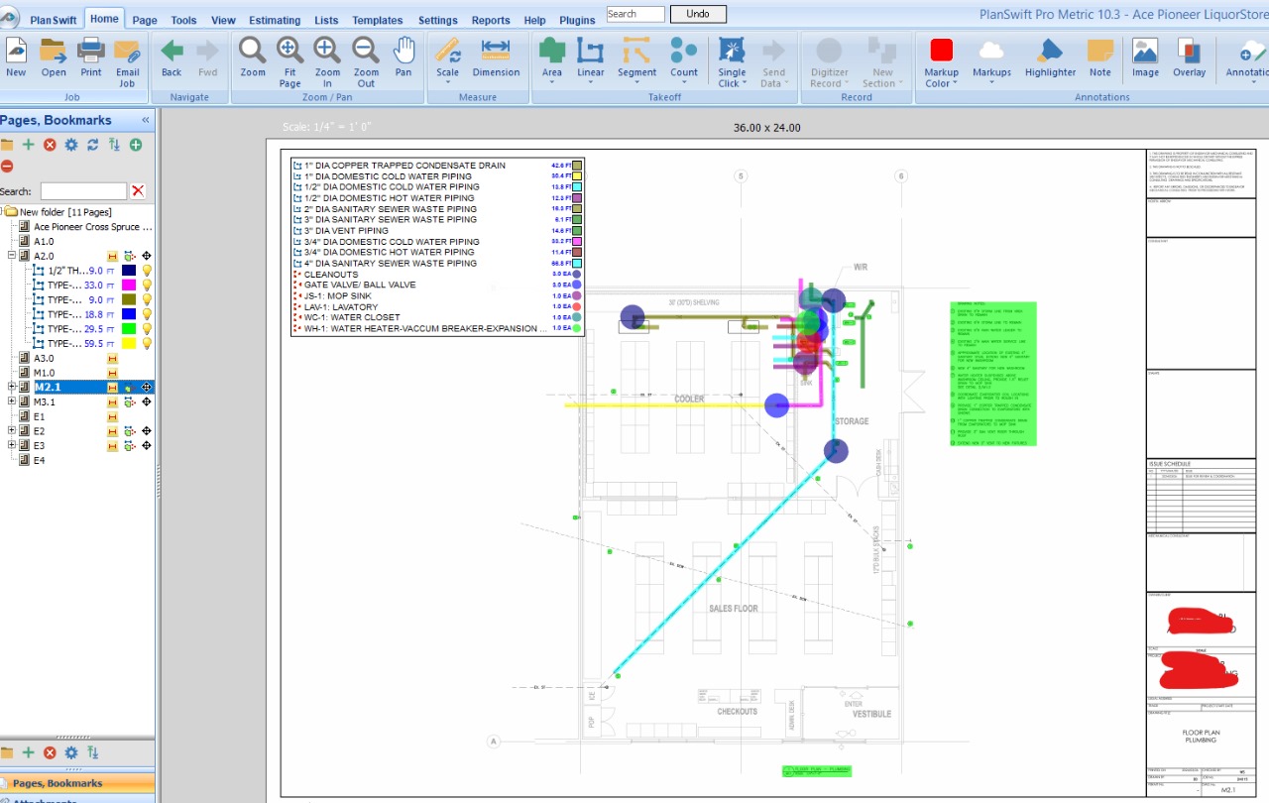Screen dimensions: 1269x803
Task: Print the current plan page
Action: 91,57
